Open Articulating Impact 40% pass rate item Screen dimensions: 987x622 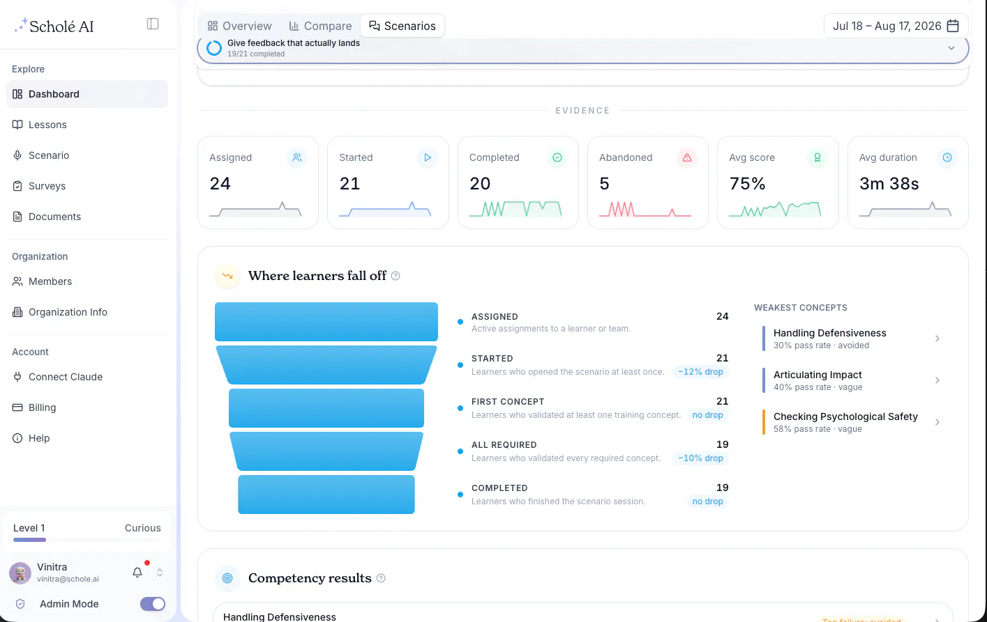click(x=853, y=380)
